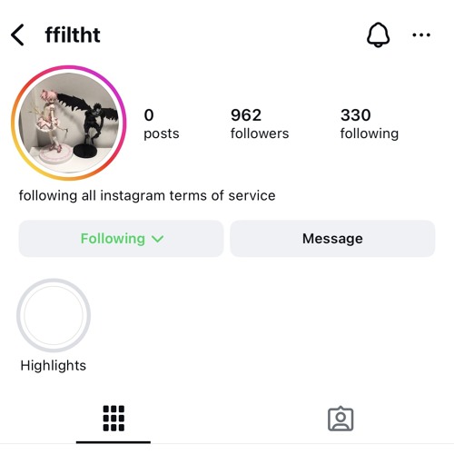
Task: Select the posts grid tab icon
Action: (x=113, y=419)
